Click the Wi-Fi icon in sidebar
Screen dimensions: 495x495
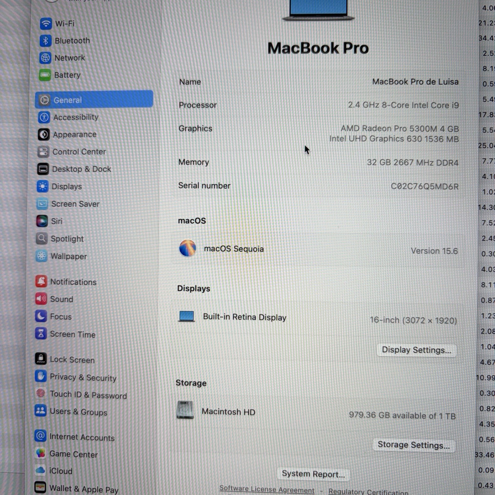click(46, 24)
